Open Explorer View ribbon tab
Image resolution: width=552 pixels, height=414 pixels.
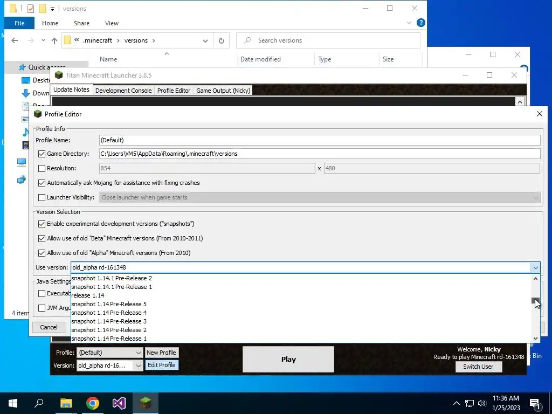[112, 23]
